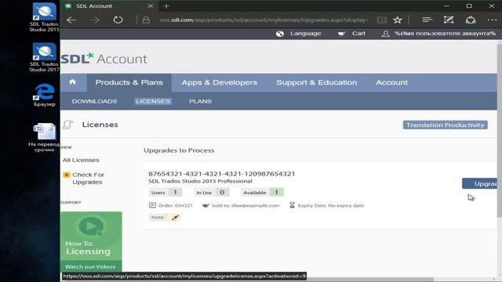This screenshot has width=502, height=282.
Task: Play the How To Licensing video
Action: coord(91,226)
